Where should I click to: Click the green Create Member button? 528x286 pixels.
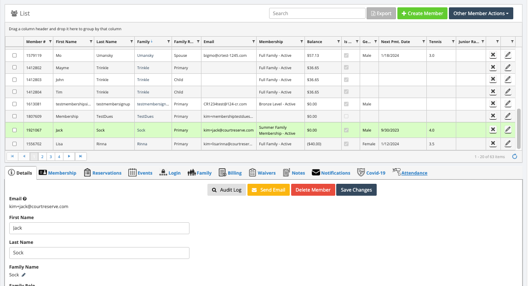422,13
